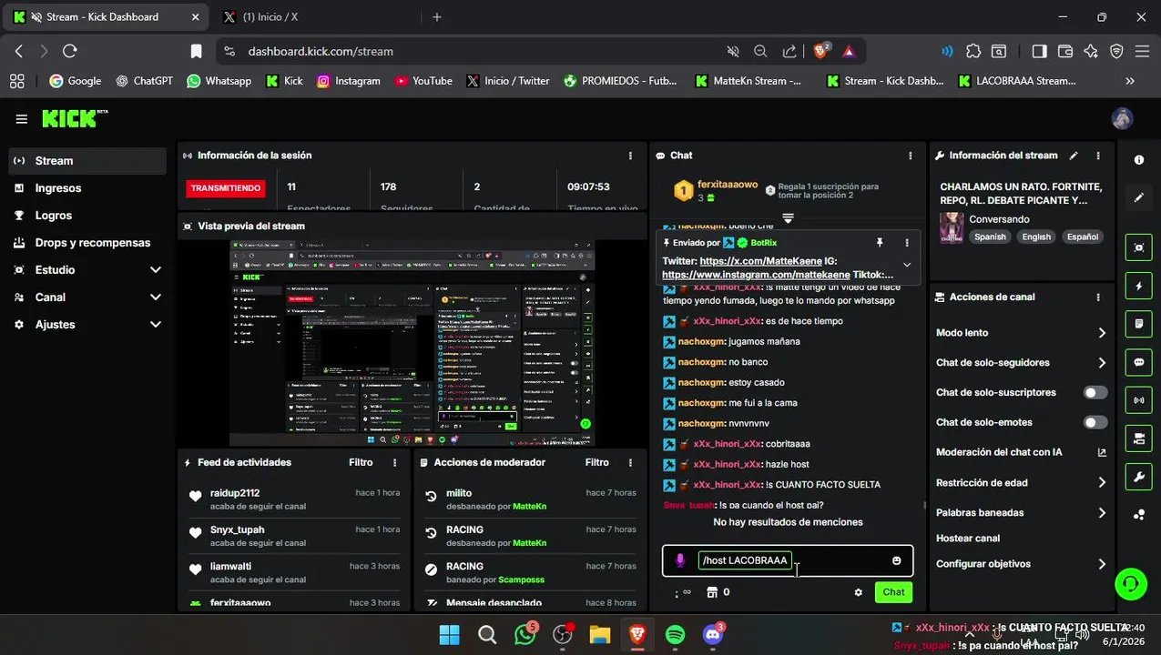This screenshot has width=1161, height=655.
Task: Click the Kick logo in header
Action: click(x=74, y=118)
